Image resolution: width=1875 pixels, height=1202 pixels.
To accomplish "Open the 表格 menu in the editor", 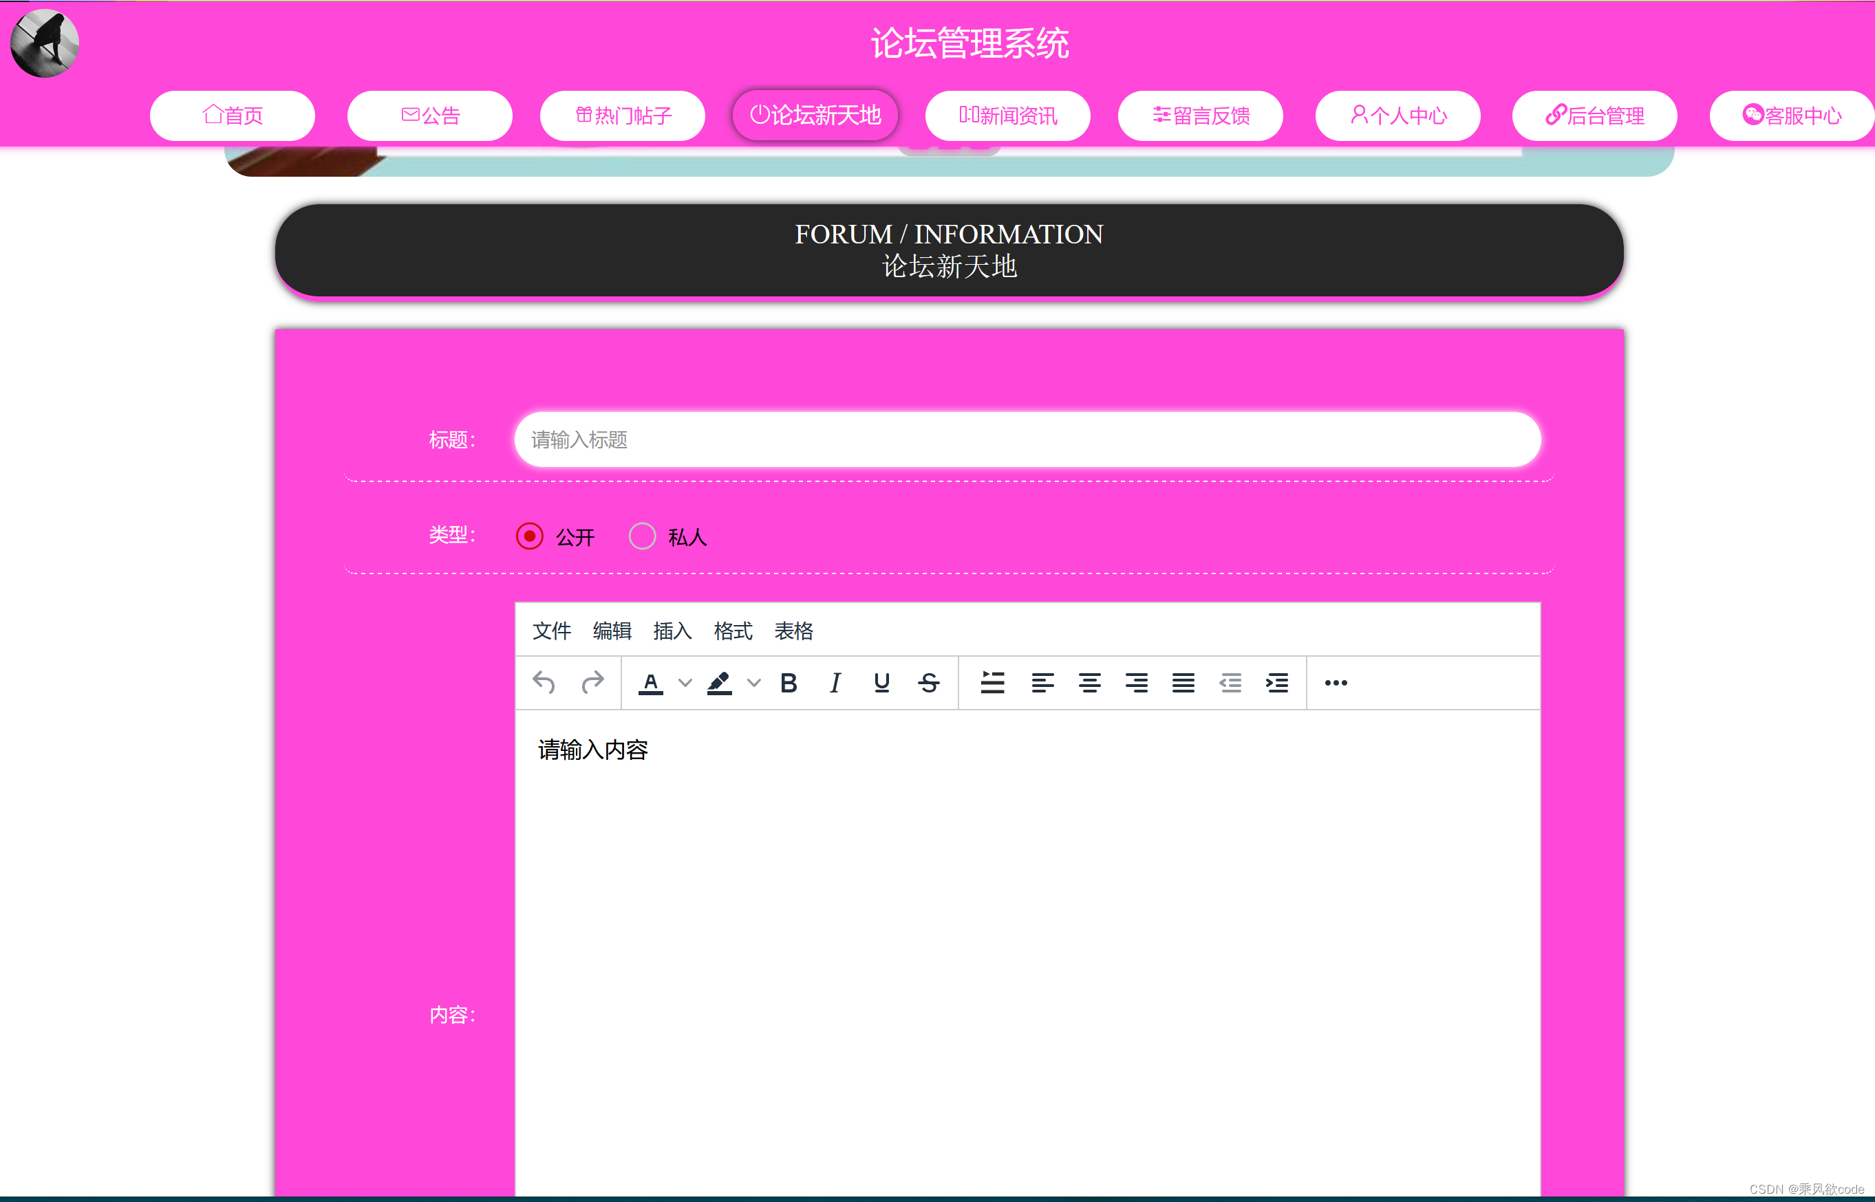I will (794, 631).
